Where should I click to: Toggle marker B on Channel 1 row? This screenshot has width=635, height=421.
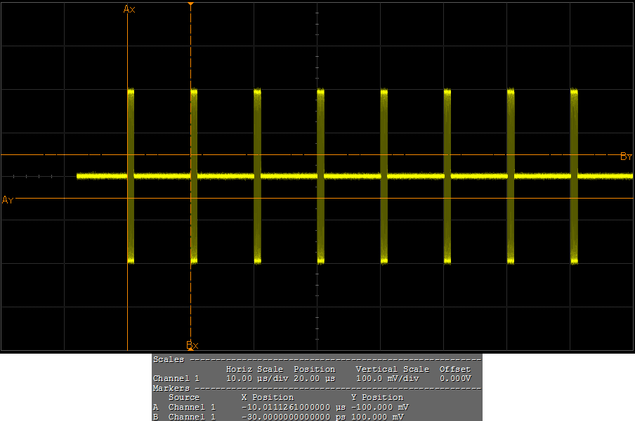[x=154, y=416]
